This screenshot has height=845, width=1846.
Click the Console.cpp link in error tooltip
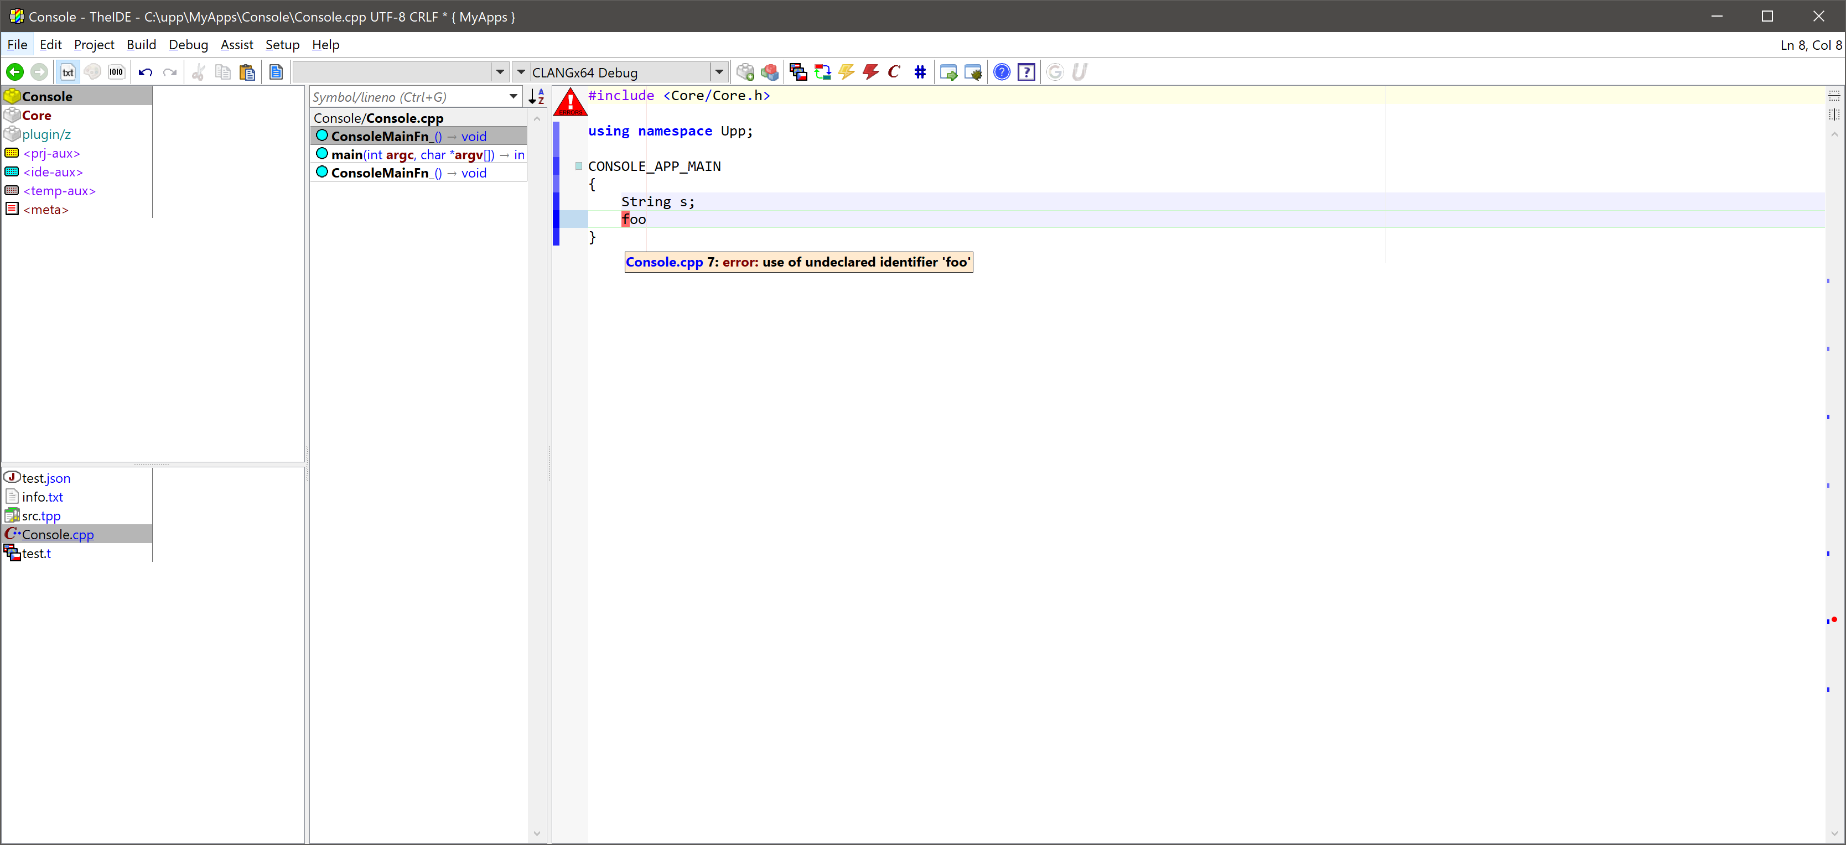(663, 262)
